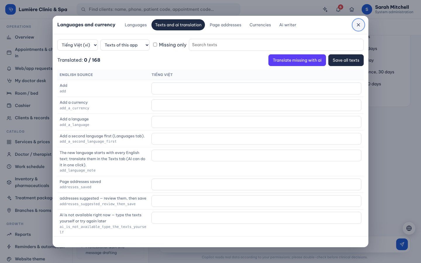The image size is (421, 263).
Task: Click the Services & prices grid icon
Action: [9, 142]
